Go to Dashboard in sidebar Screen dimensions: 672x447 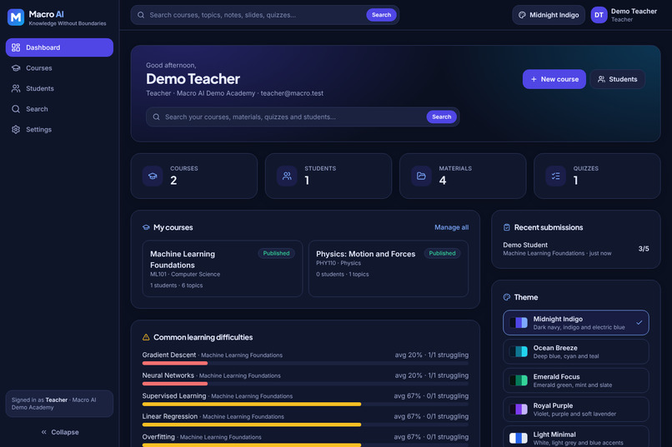click(x=59, y=47)
